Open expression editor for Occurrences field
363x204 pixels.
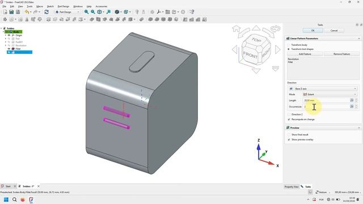[352, 107]
